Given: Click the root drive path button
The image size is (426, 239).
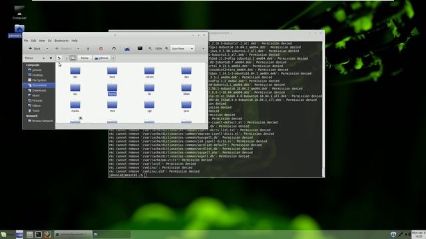Looking at the screenshot, I should pos(73,58).
